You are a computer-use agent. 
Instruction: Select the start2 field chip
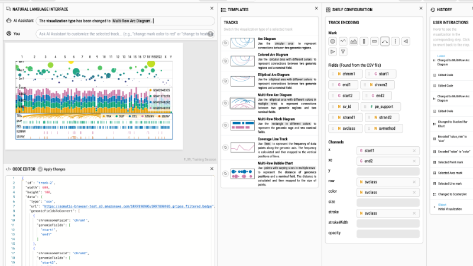pos(344,96)
